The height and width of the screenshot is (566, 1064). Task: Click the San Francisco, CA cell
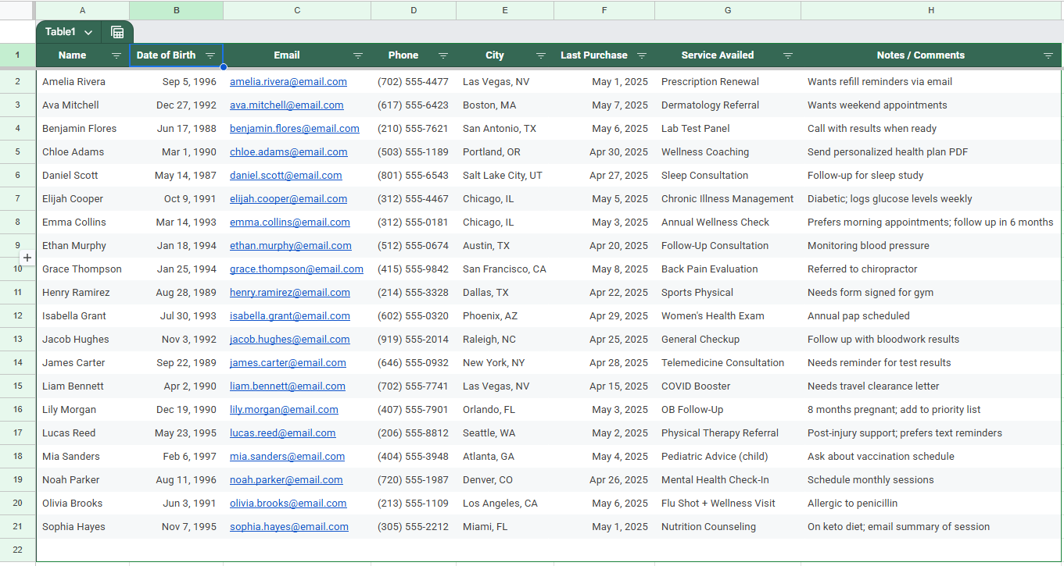click(x=505, y=269)
